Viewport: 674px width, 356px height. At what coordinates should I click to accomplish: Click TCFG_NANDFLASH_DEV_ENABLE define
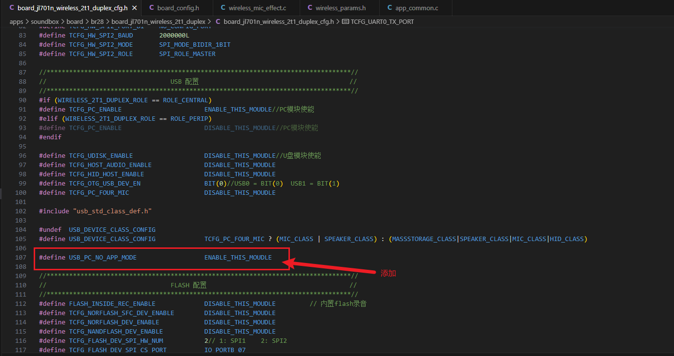click(116, 331)
